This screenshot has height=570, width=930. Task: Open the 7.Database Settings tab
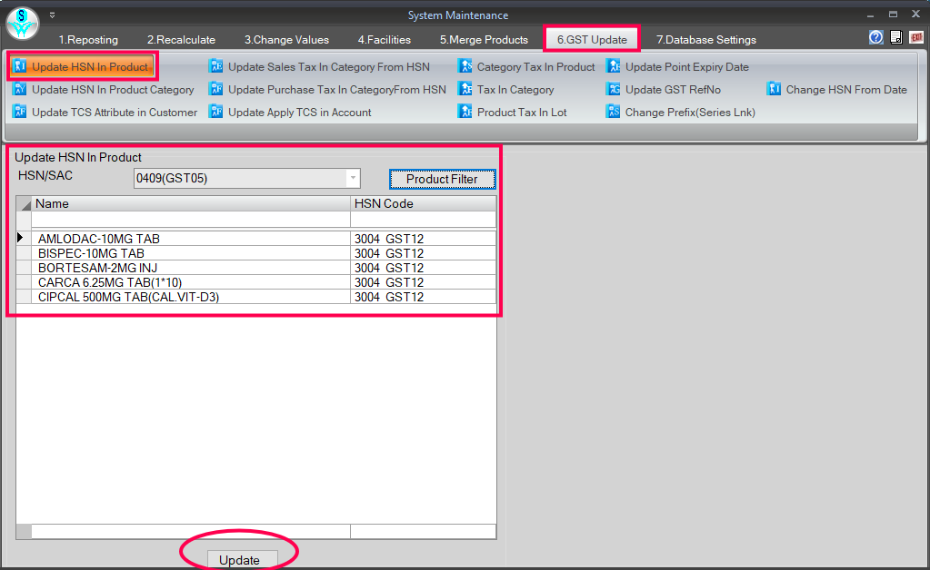(705, 40)
